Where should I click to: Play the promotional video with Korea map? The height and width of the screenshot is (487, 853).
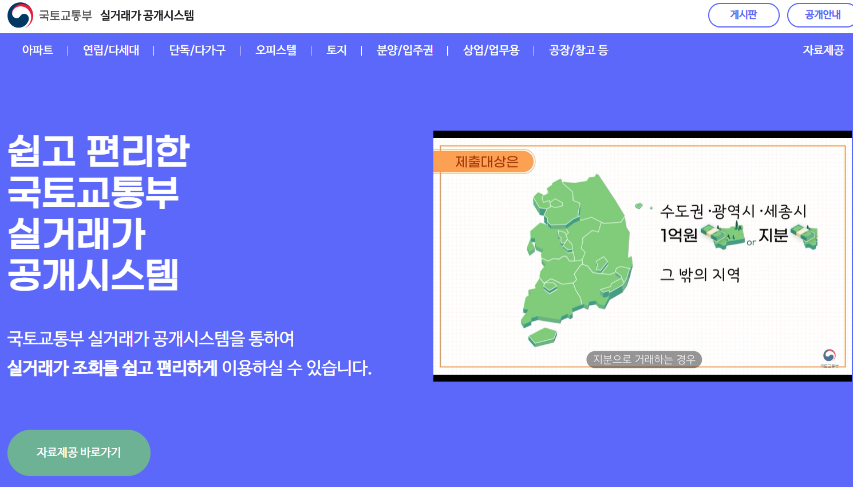point(642,256)
